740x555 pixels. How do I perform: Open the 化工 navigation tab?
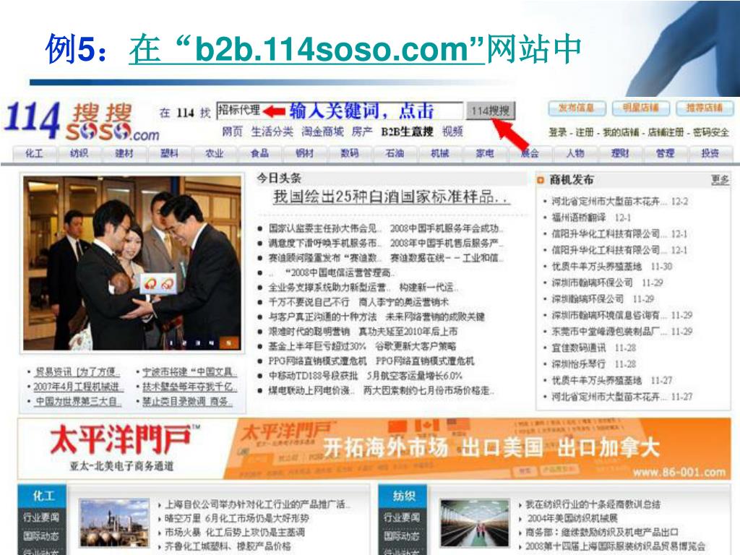tap(34, 153)
